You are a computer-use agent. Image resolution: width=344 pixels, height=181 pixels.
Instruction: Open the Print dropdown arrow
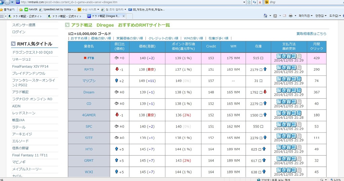coord(295,16)
